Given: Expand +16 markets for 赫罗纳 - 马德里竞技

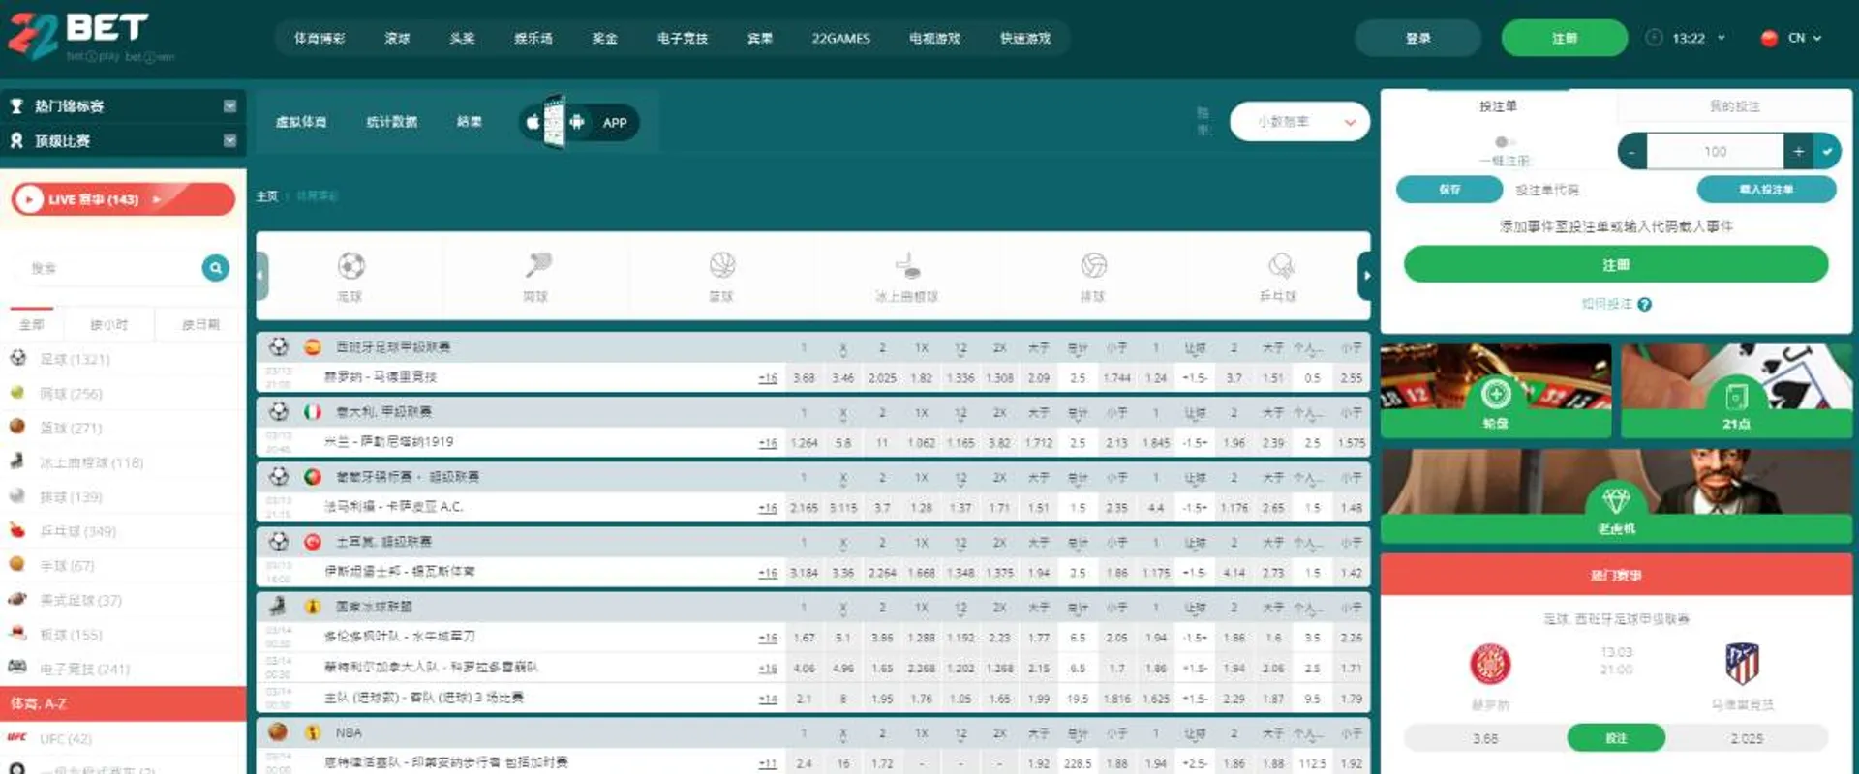Looking at the screenshot, I should [768, 378].
